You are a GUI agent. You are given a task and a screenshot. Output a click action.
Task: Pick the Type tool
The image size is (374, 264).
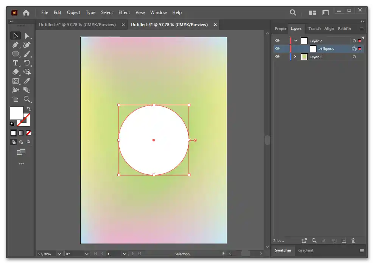click(x=16, y=63)
